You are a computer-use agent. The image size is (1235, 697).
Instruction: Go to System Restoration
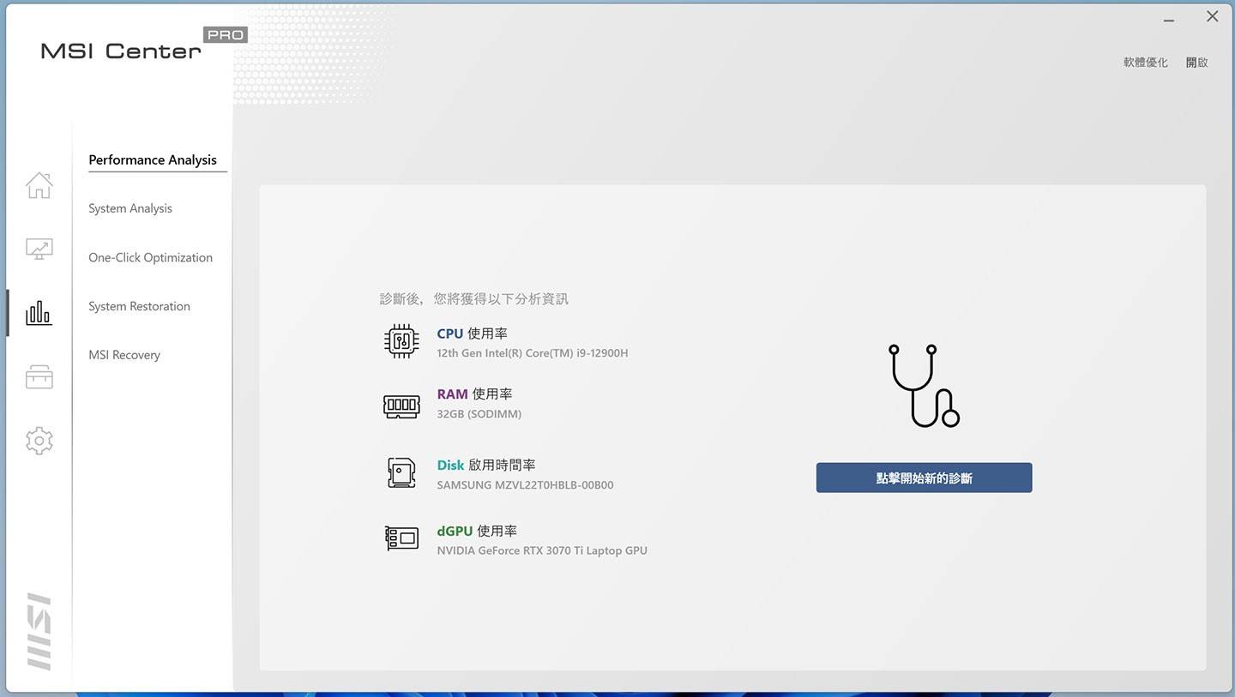pos(139,306)
